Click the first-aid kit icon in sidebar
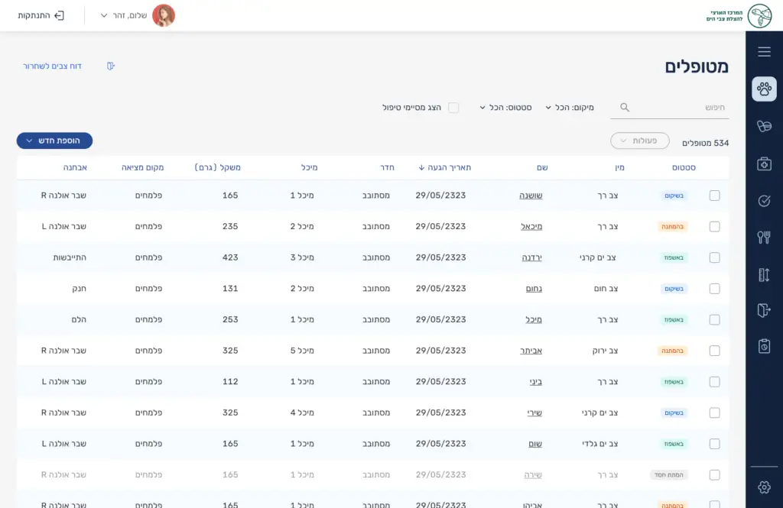The image size is (783, 508). [764, 163]
